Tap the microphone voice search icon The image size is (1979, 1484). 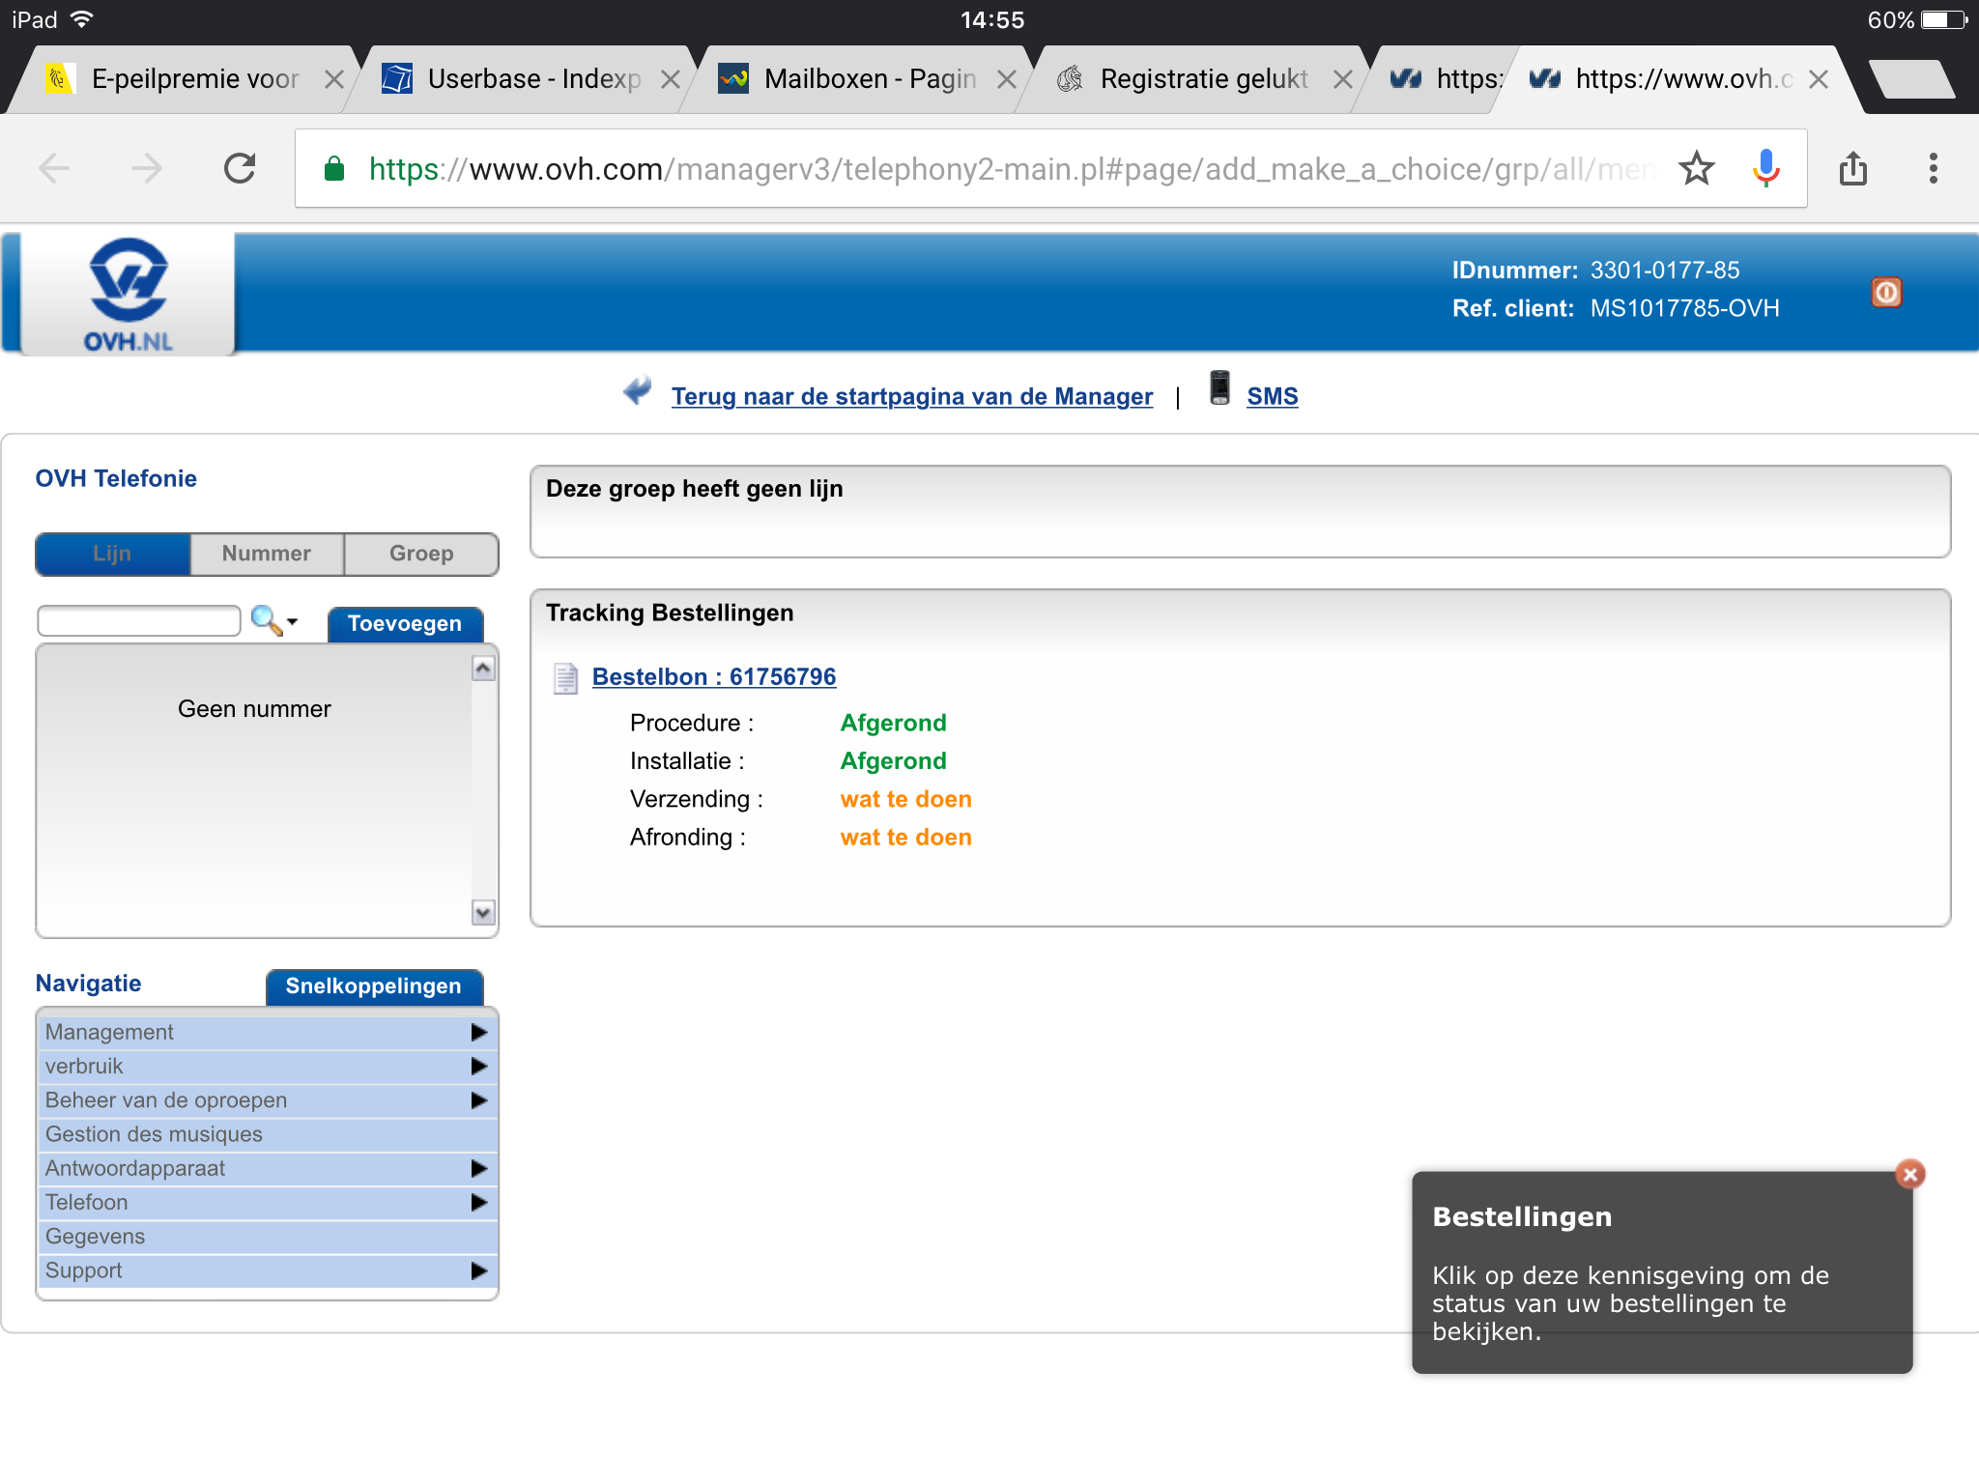click(x=1765, y=169)
